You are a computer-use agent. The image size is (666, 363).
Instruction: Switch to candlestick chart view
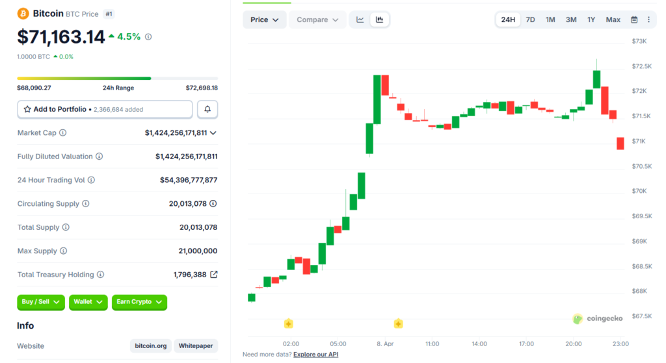[x=379, y=19]
